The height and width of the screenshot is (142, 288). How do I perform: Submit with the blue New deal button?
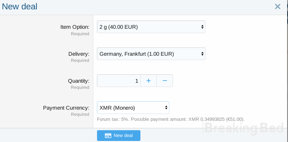119,136
